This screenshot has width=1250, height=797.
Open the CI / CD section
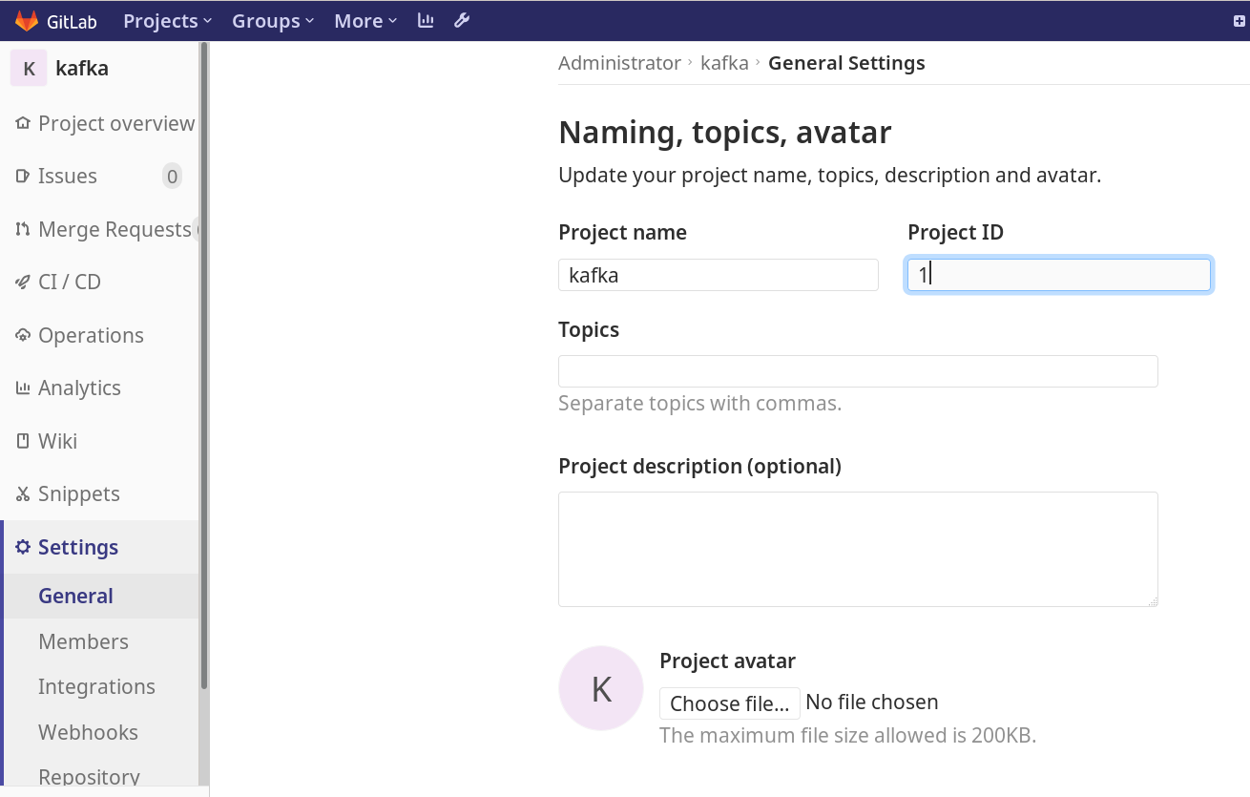(67, 282)
